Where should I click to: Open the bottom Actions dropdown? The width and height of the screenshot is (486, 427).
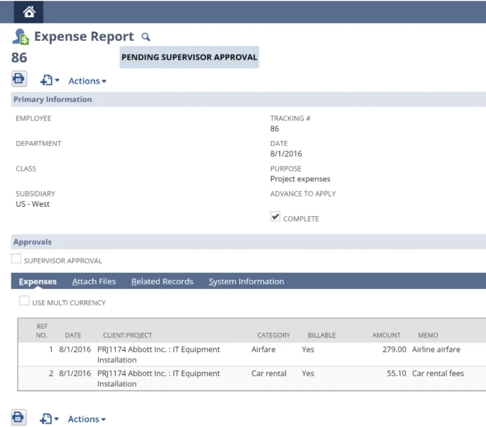(x=87, y=419)
